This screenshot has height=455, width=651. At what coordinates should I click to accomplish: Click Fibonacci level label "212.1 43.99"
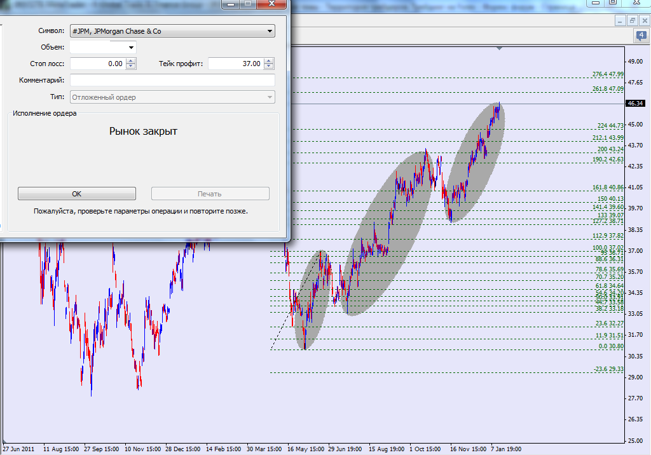point(608,137)
